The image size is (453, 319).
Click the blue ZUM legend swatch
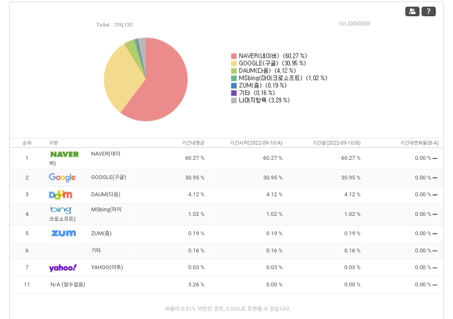point(234,86)
